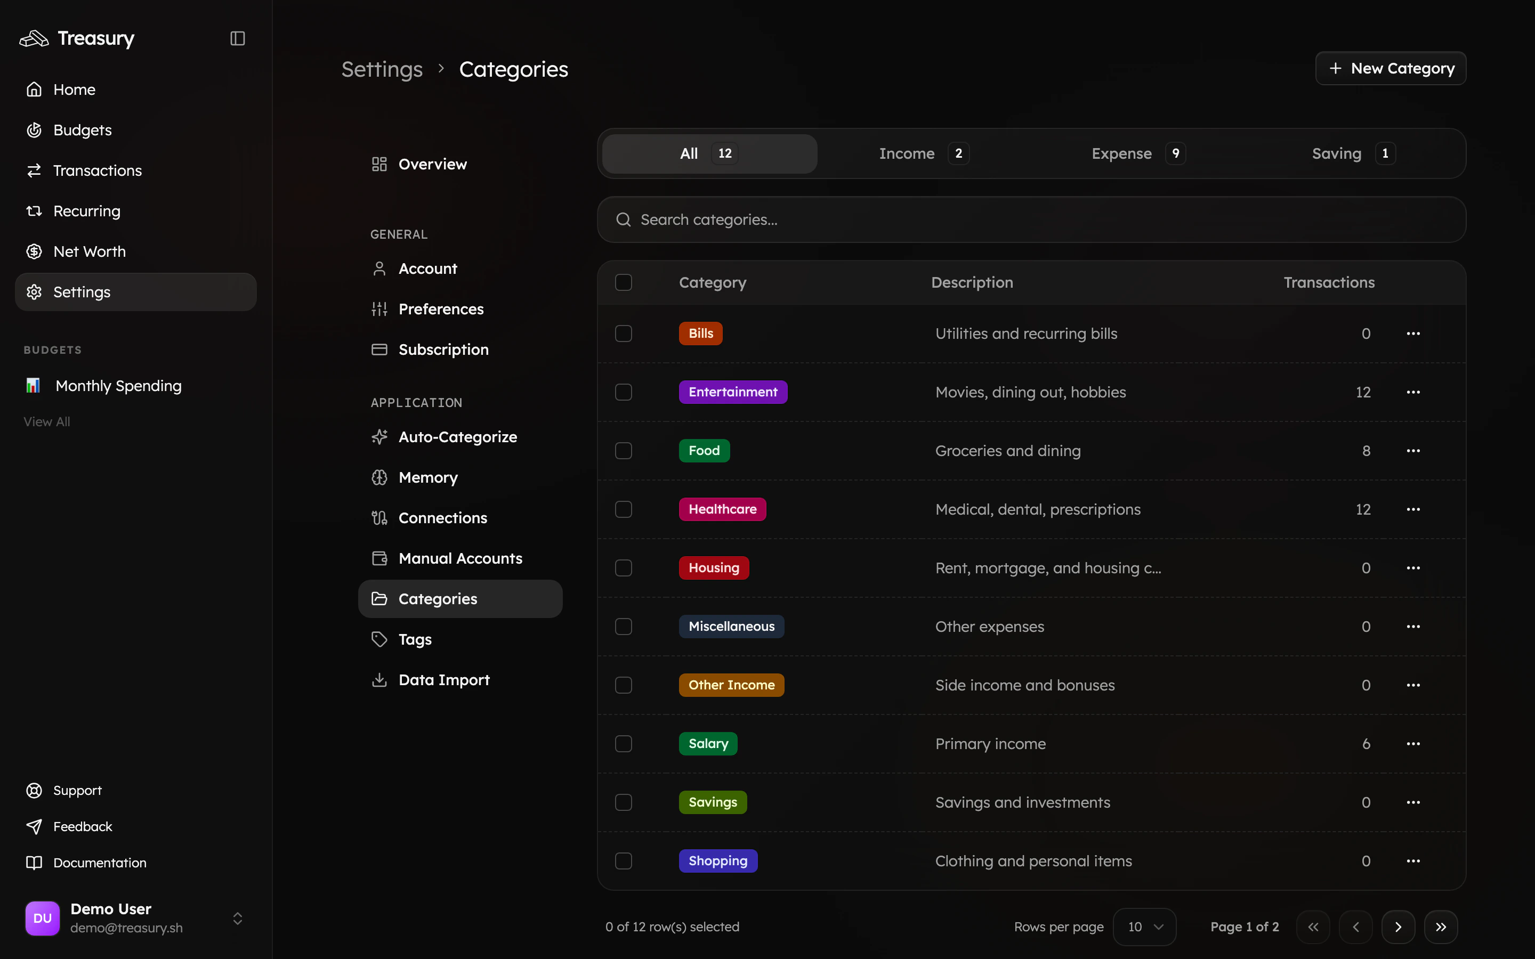The height and width of the screenshot is (959, 1535).
Task: Check the Food row checkbox
Action: point(624,451)
